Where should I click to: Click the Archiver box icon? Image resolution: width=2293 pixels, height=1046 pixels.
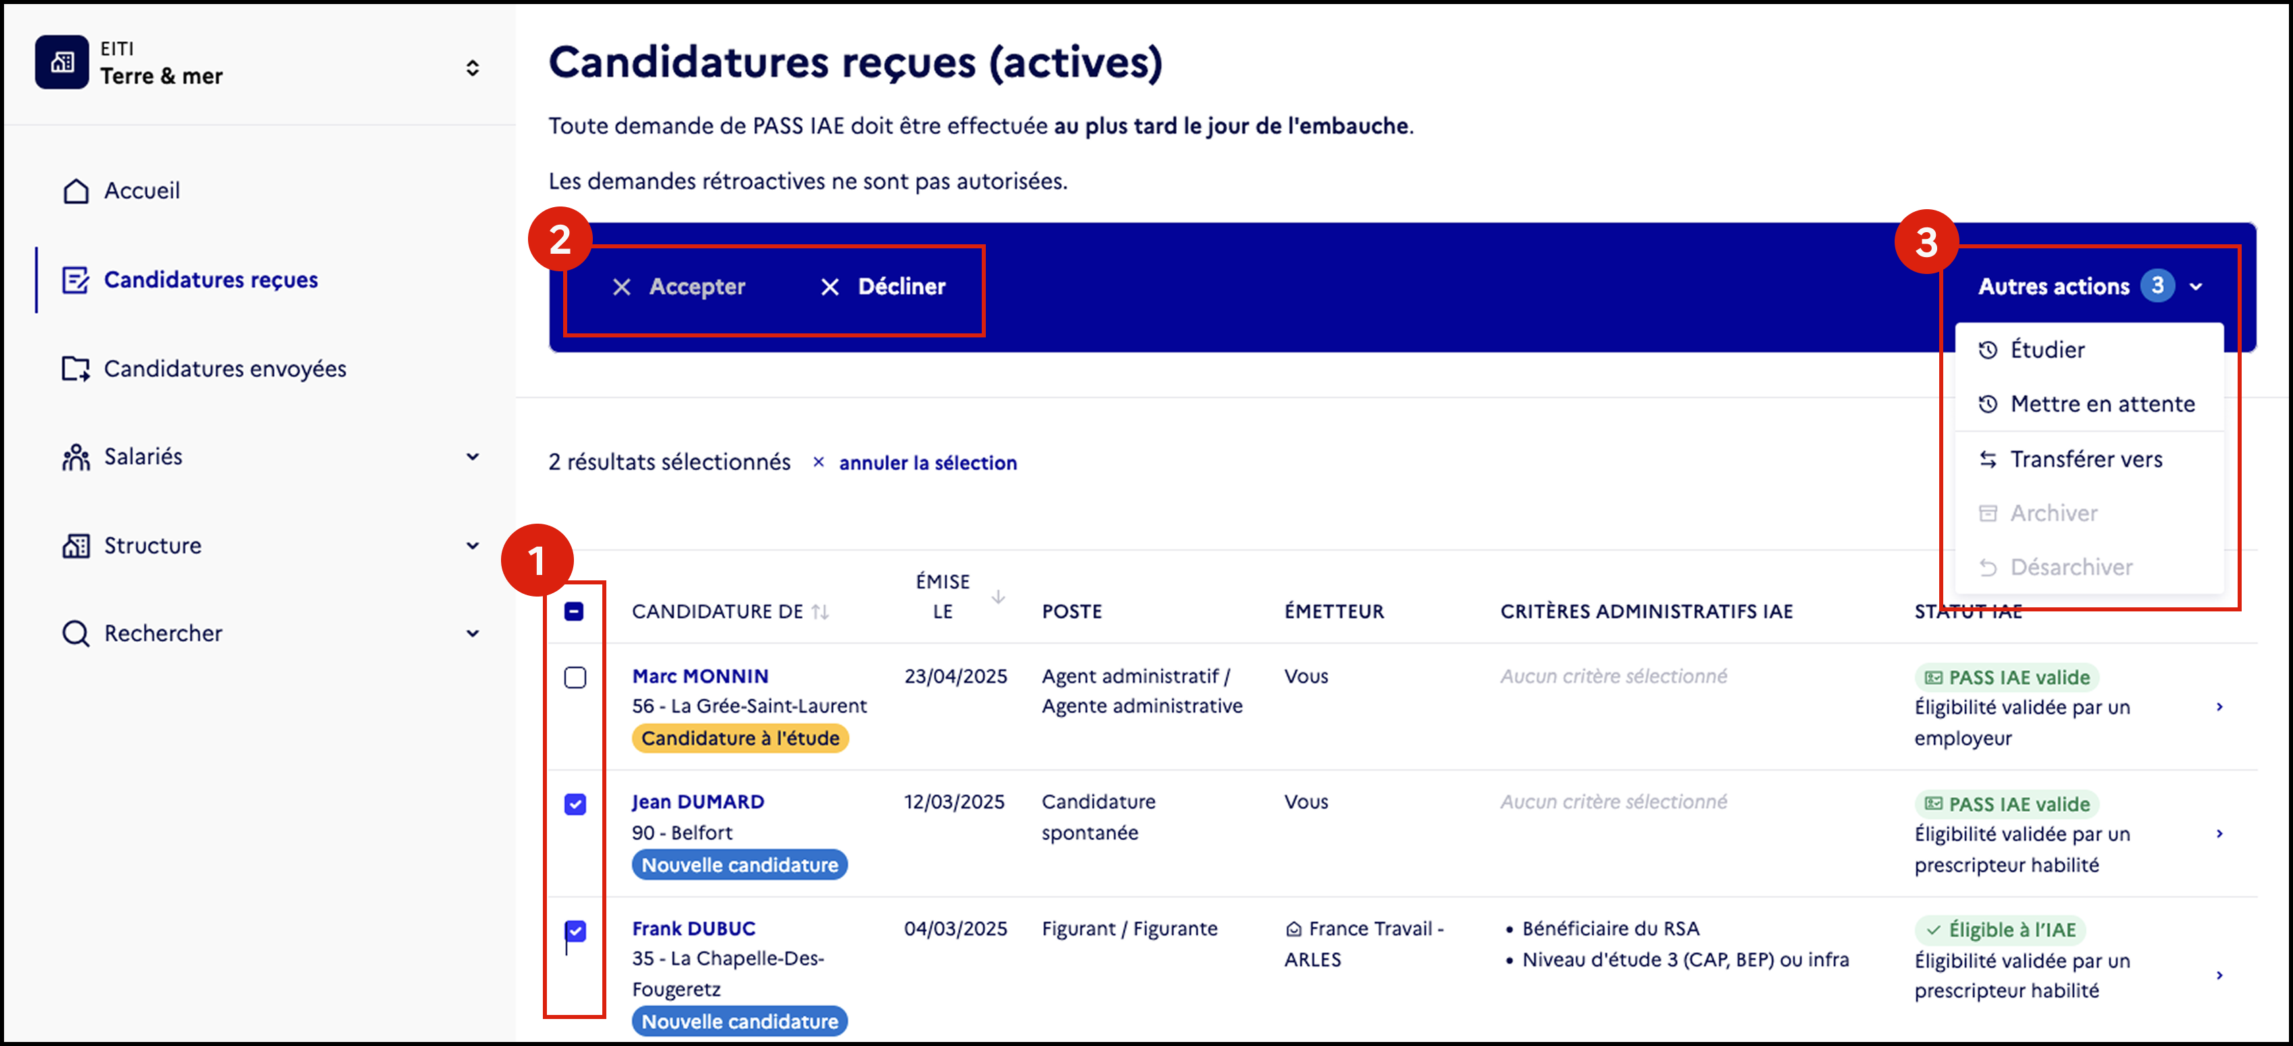tap(1988, 514)
